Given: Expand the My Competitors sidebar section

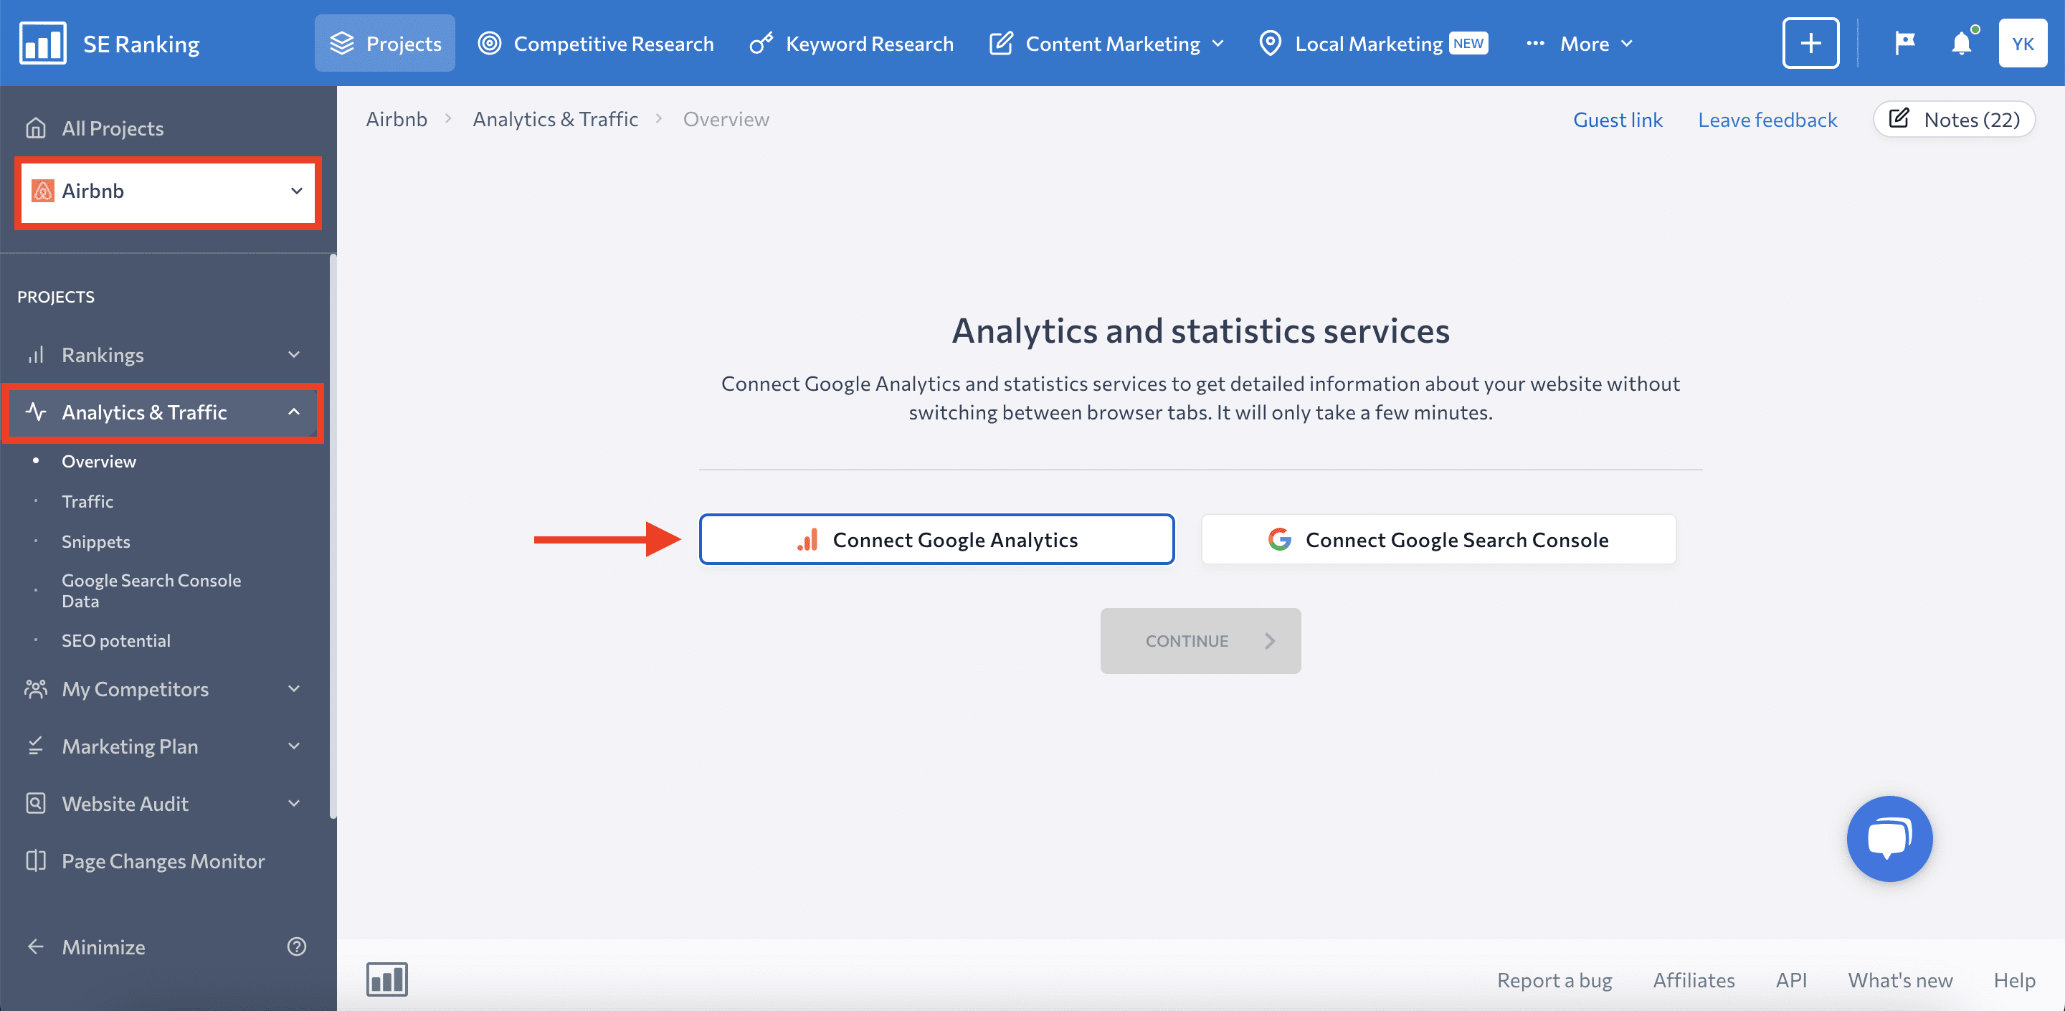Looking at the screenshot, I should [x=164, y=688].
